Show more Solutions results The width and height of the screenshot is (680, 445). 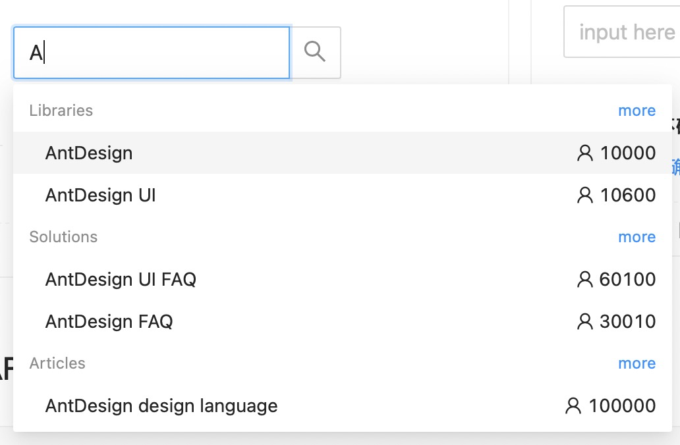(637, 237)
